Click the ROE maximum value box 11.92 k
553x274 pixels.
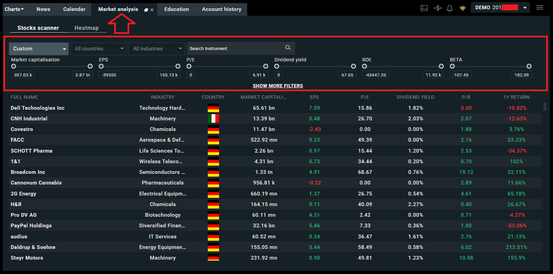click(x=433, y=75)
